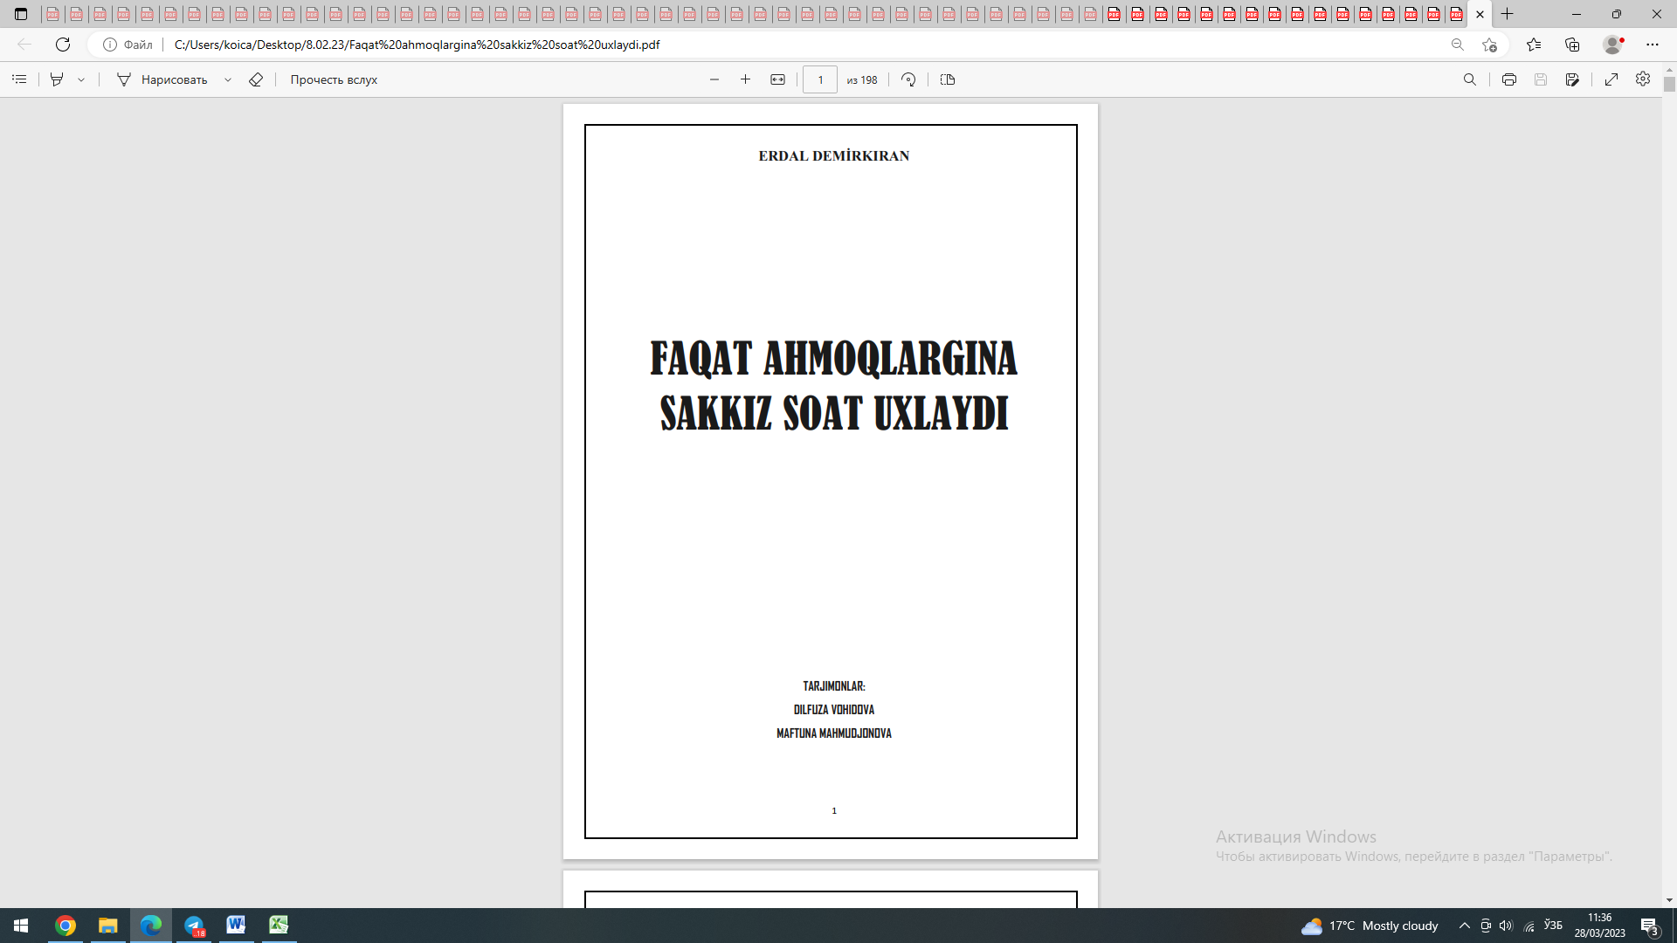1677x943 pixels.
Task: Open the PDF settings gear menu
Action: pyautogui.click(x=1642, y=79)
